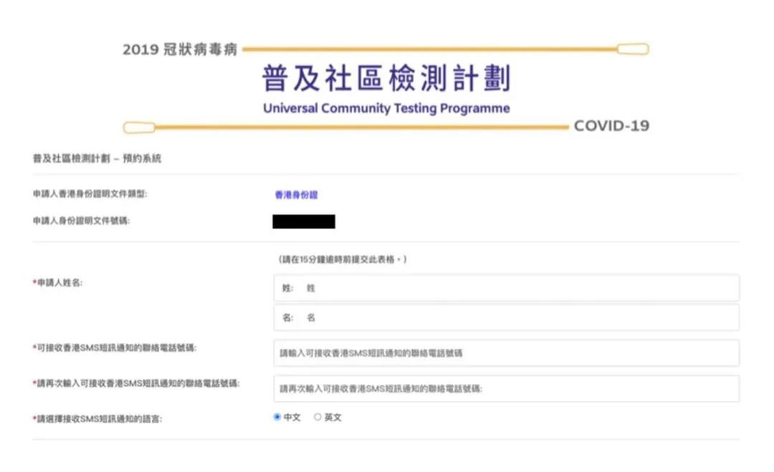Focus the re-enter SMS phone number field

coord(505,389)
